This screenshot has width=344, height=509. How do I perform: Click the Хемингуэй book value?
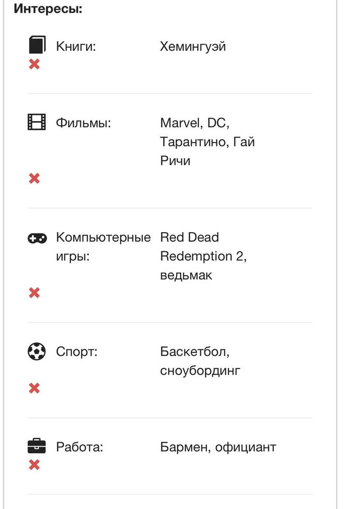[193, 47]
